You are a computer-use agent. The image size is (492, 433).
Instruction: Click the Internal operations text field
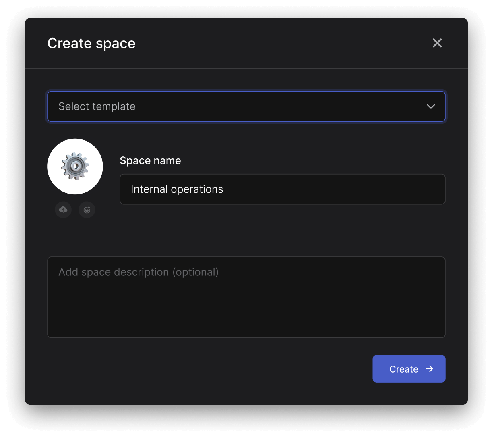[282, 189]
